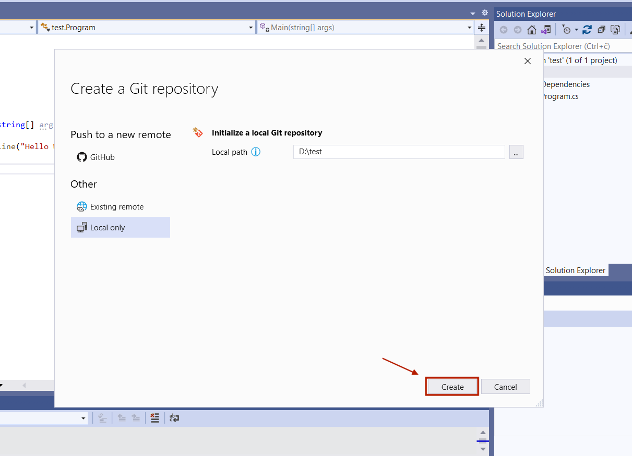Collapse all items in Solution Explorer
The height and width of the screenshot is (456, 632).
[x=602, y=30]
